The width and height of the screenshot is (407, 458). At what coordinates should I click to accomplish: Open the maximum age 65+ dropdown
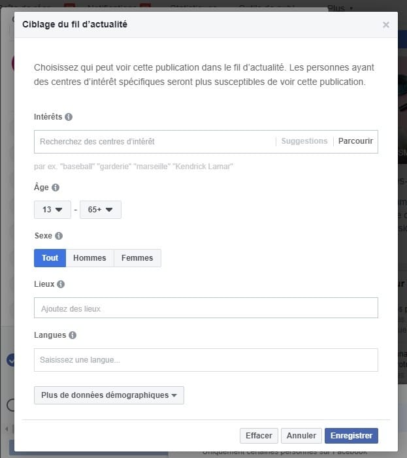pos(100,210)
